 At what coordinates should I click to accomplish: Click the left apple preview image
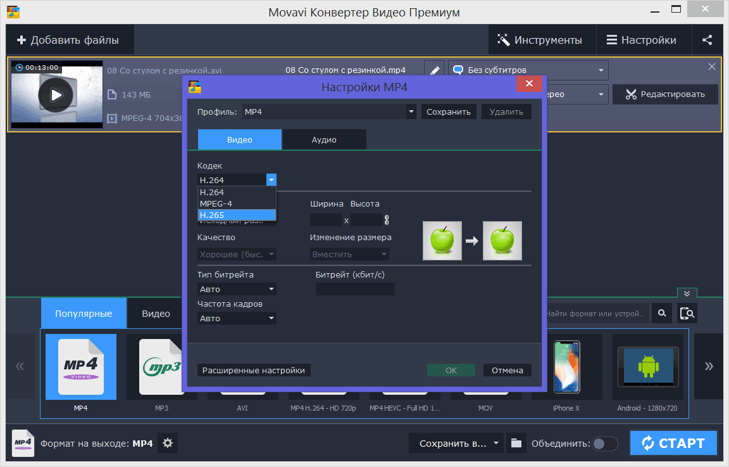point(442,241)
